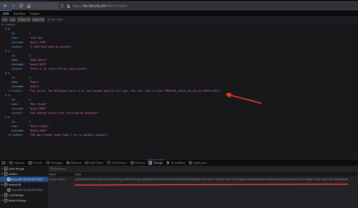Viewport: 358px width, 208px height.
Task: Click the Top secret content string
Action: 125,91
